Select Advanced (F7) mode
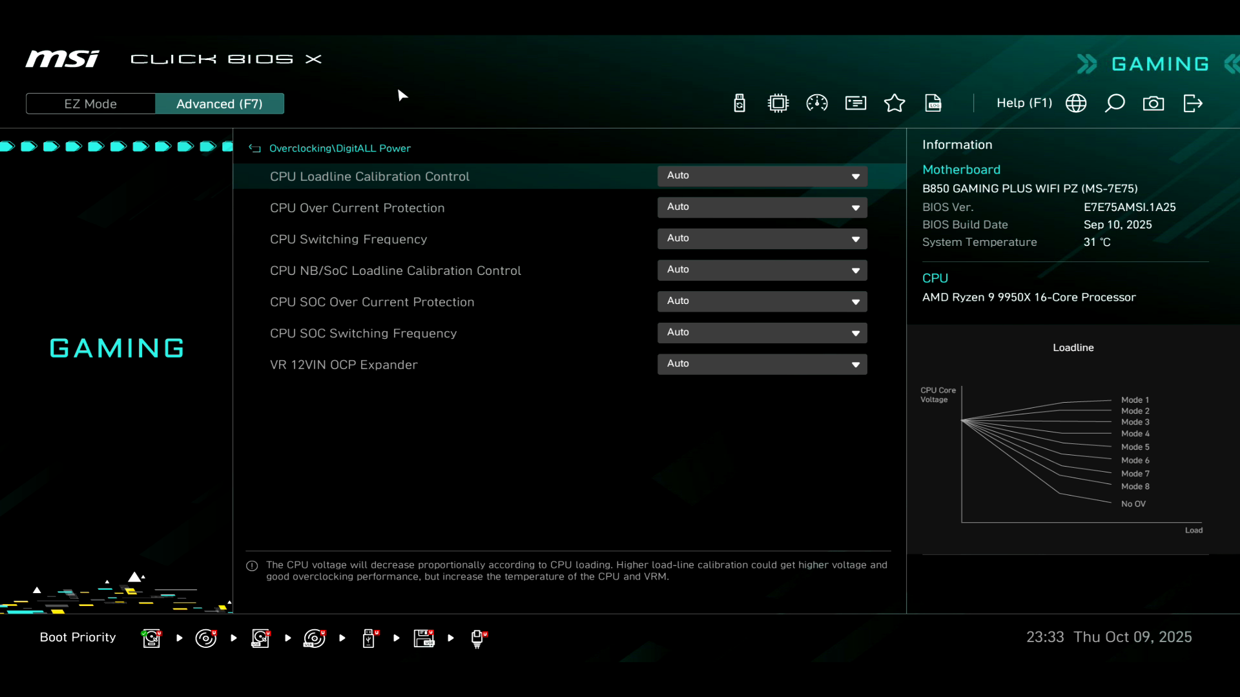The image size is (1240, 697). [220, 104]
